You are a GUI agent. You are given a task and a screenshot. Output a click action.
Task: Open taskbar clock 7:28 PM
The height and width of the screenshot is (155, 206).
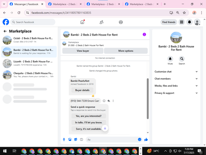(x=189, y=151)
